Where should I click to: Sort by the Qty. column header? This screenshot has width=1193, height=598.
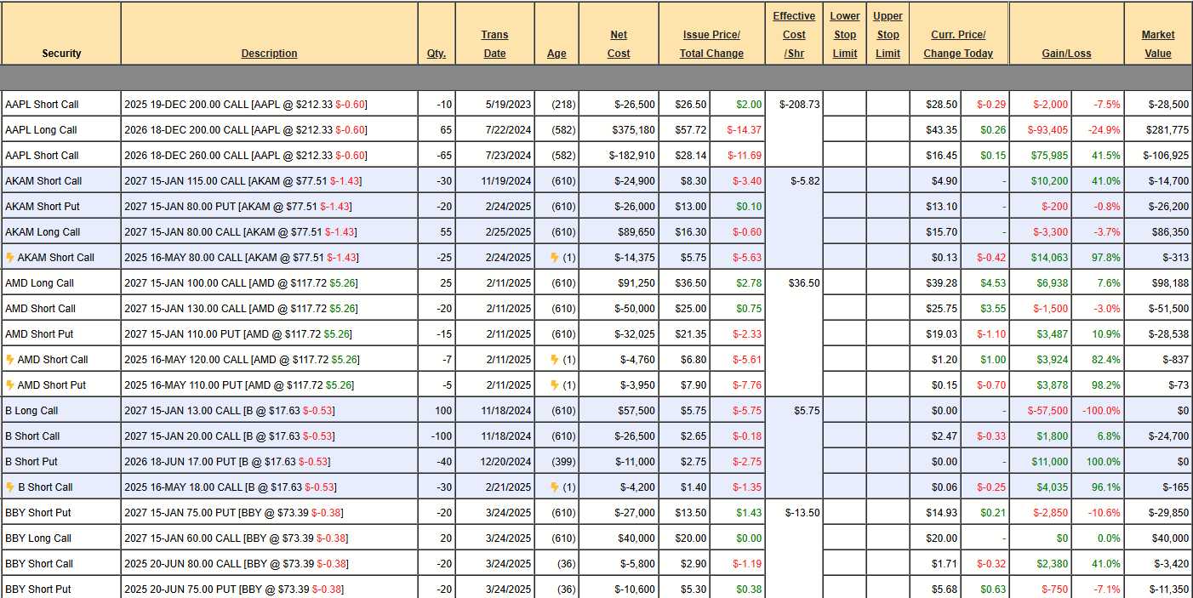(436, 53)
